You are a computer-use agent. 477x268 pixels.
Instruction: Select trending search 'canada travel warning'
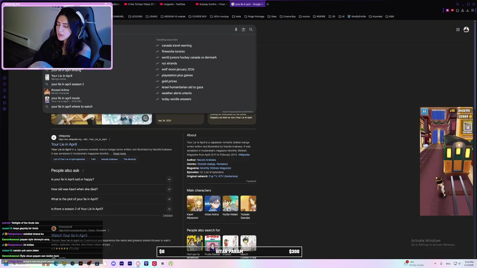pos(177,45)
